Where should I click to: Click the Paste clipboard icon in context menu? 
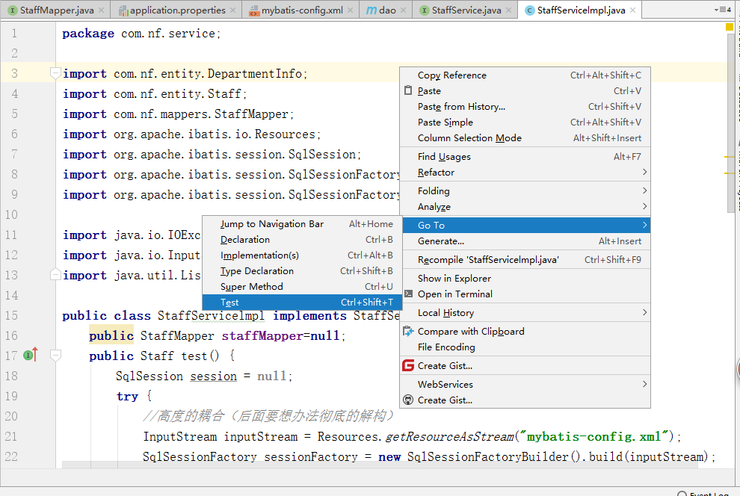pos(408,90)
